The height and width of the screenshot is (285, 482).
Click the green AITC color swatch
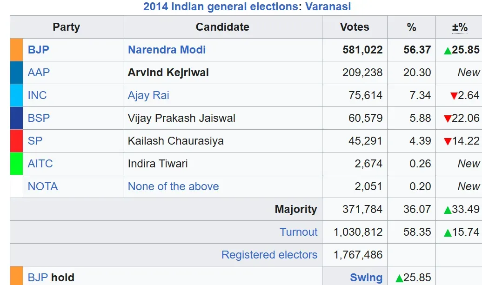tap(17, 163)
